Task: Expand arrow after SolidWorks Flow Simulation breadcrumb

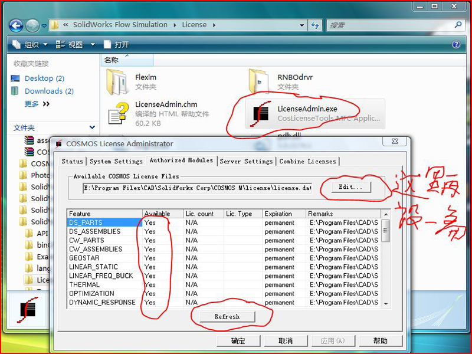Action: pyautogui.click(x=175, y=25)
